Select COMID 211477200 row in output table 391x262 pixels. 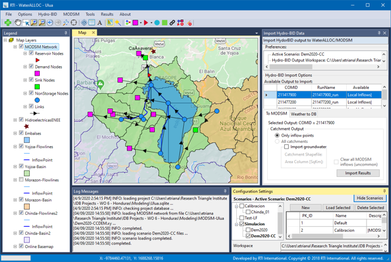(x=322, y=102)
